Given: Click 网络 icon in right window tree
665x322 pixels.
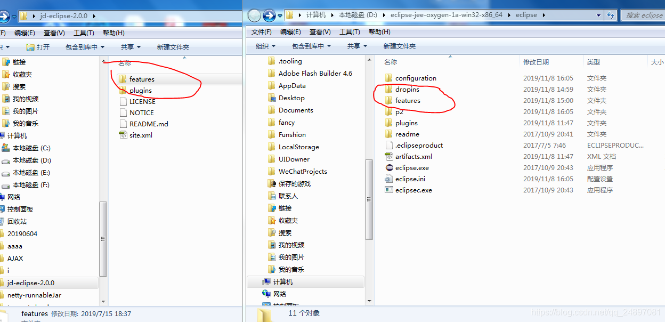Looking at the screenshot, I should (267, 294).
